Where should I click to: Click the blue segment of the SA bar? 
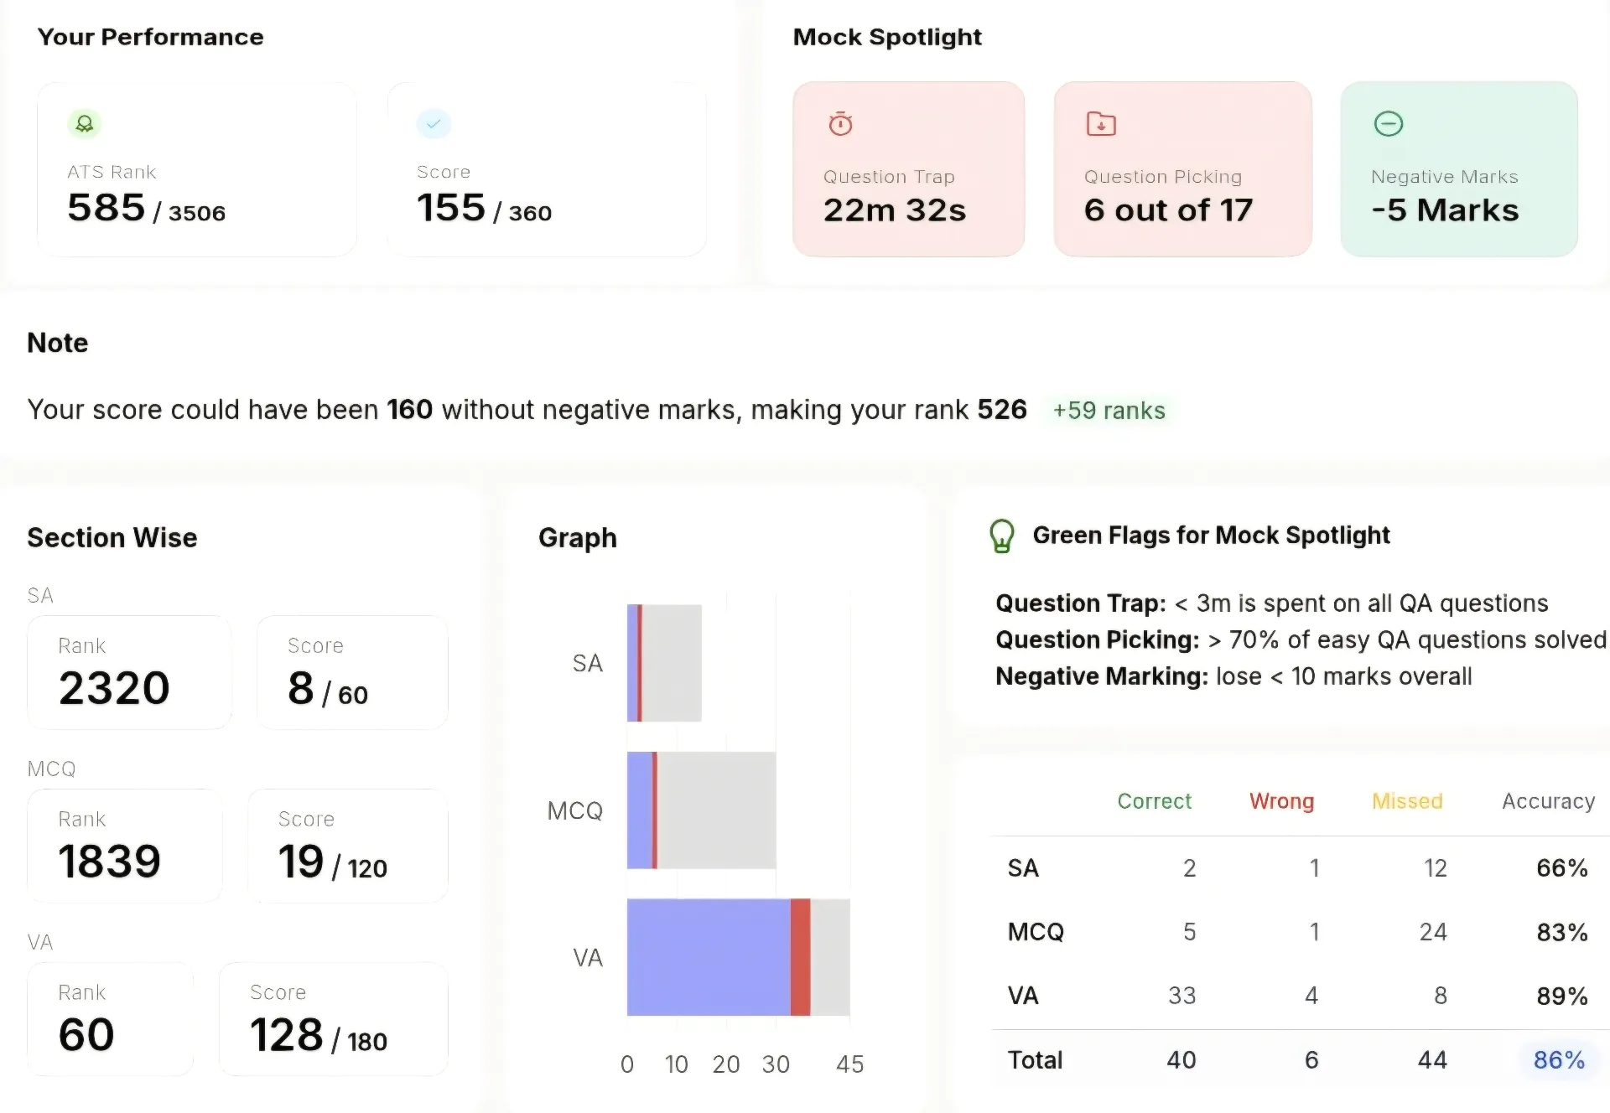point(632,663)
